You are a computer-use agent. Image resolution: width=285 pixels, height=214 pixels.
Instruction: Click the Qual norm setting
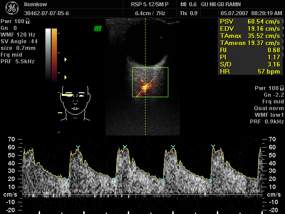click(269, 108)
